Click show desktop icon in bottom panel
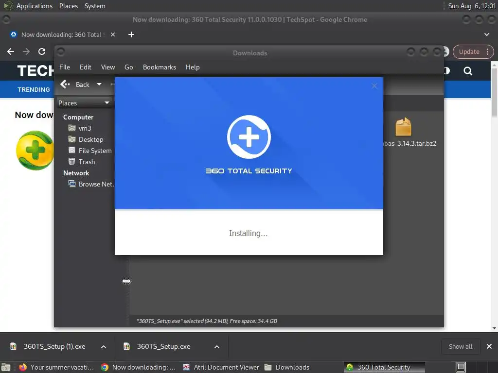This screenshot has height=373, width=498. tap(6, 367)
